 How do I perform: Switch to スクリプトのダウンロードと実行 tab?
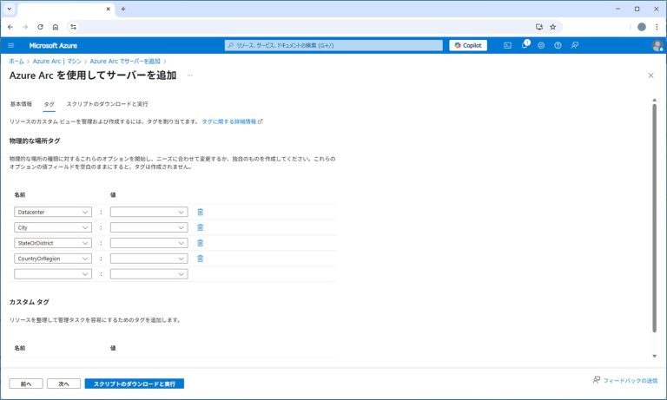(x=107, y=103)
